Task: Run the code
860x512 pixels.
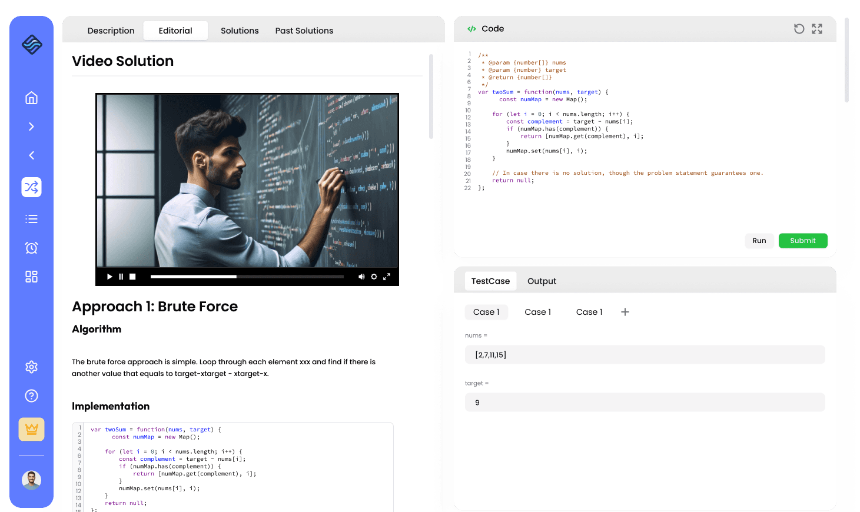Action: [759, 241]
